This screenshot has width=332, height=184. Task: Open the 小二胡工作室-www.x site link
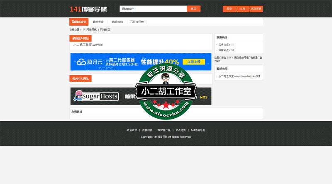coord(88,45)
